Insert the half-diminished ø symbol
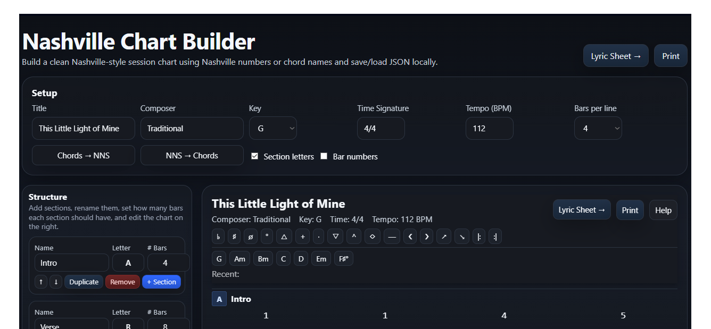The height and width of the screenshot is (329, 711). [250, 237]
